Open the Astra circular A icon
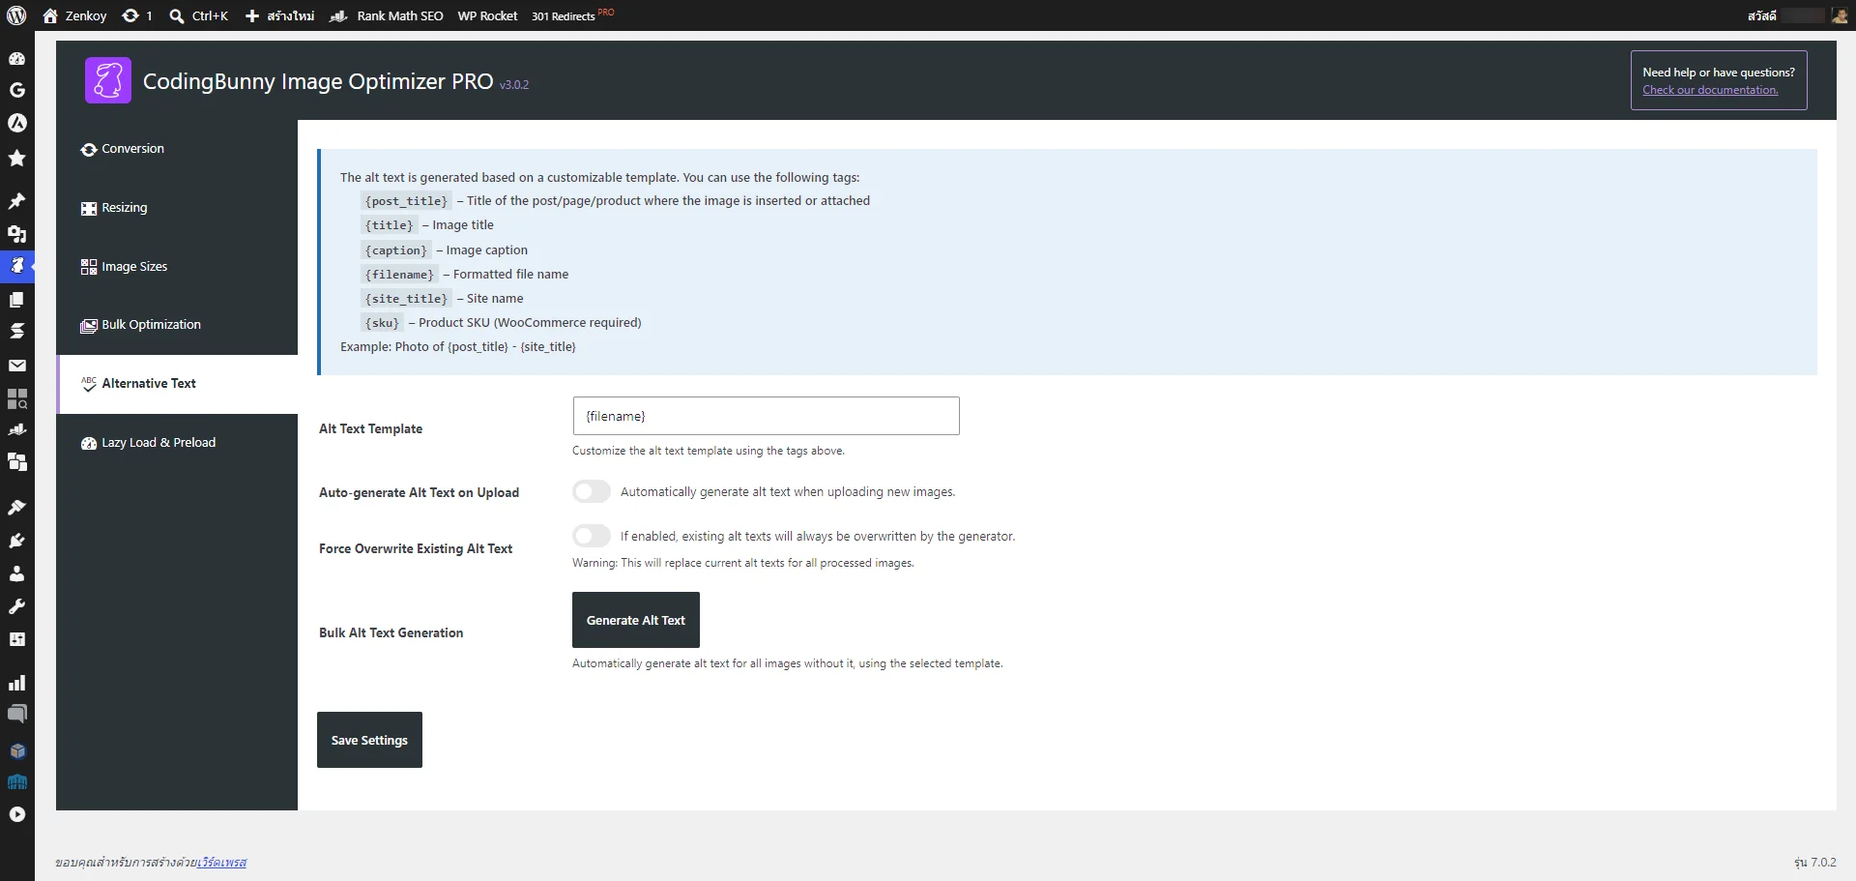Image resolution: width=1856 pixels, height=881 pixels. 16,123
